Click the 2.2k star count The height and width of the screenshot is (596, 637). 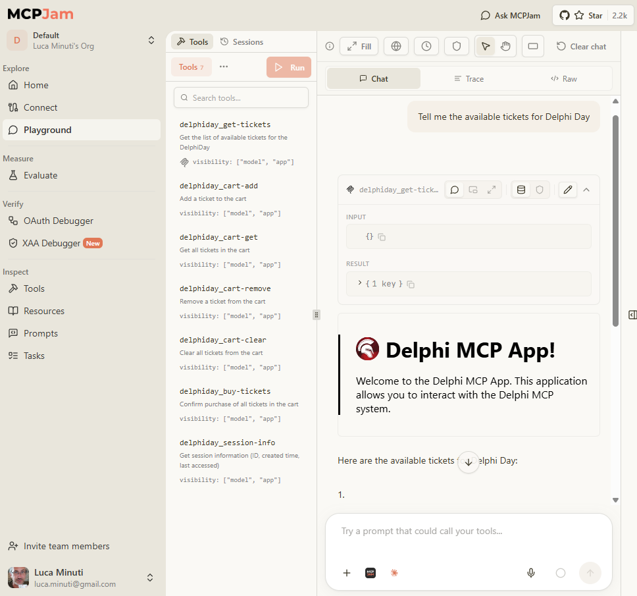[619, 15]
